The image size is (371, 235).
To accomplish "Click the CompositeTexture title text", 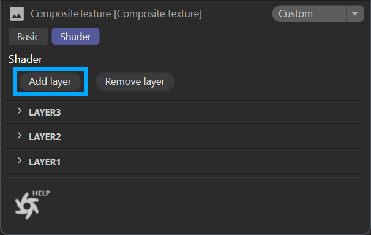I will (x=116, y=13).
